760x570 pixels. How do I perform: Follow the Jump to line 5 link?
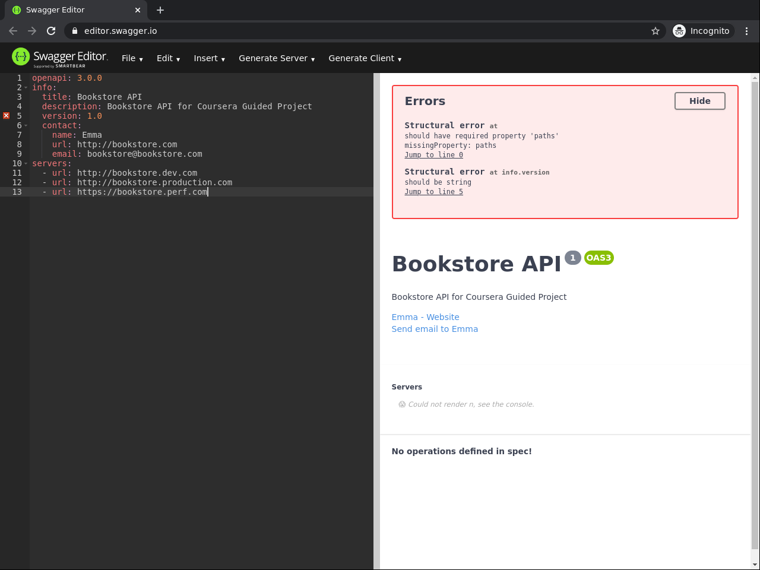click(x=433, y=192)
